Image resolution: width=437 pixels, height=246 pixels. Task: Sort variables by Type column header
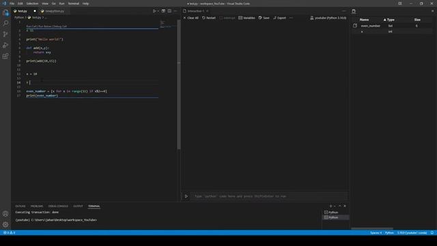pos(389,20)
